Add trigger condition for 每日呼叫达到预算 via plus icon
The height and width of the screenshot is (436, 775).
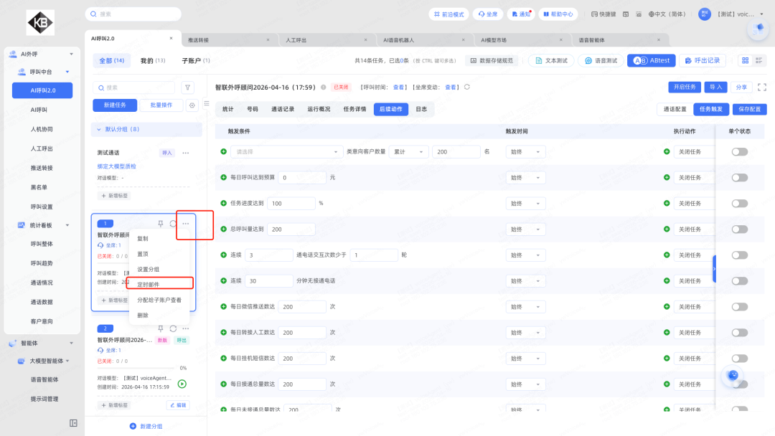(223, 177)
